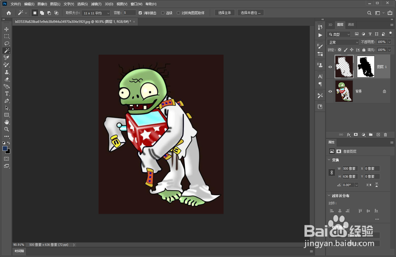Click the Home icon in options bar
Screen dimensions: 396x257
coord(9,13)
